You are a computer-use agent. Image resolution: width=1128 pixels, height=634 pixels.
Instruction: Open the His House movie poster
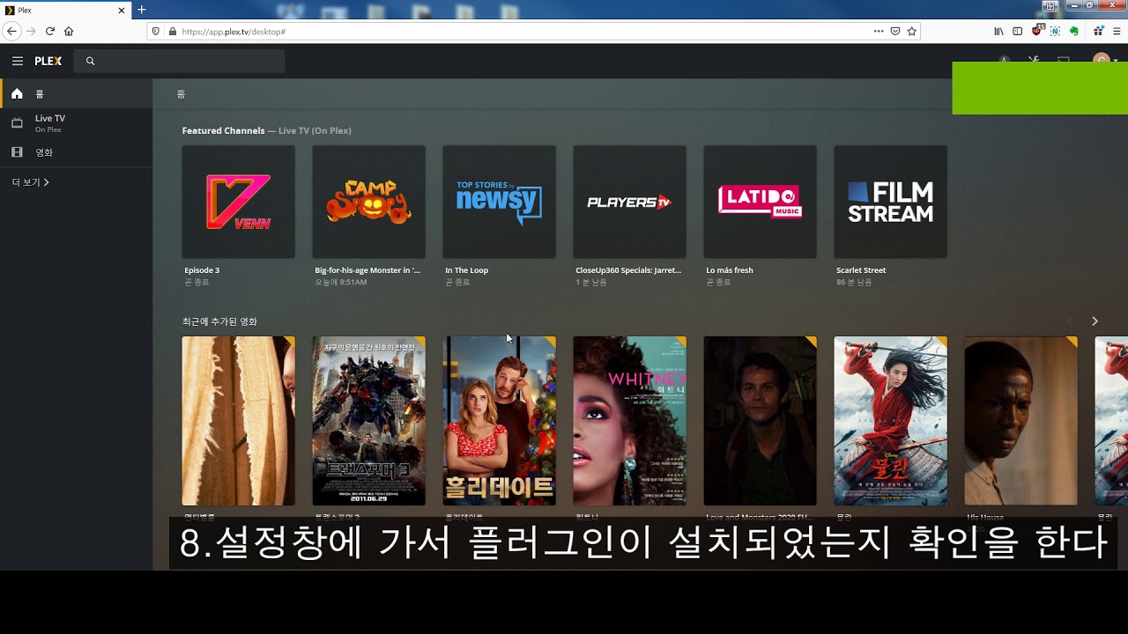(x=1021, y=421)
